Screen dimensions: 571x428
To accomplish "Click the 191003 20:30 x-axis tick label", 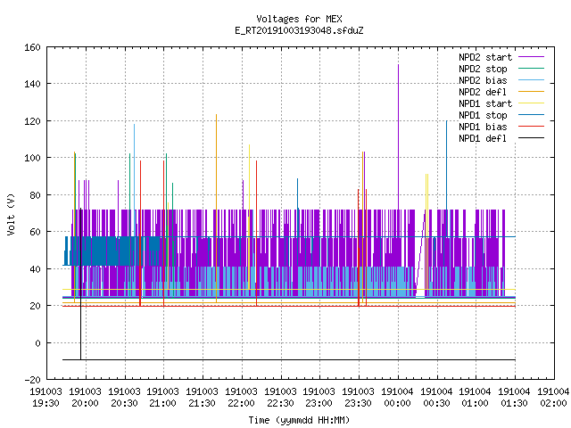I will pos(125,398).
